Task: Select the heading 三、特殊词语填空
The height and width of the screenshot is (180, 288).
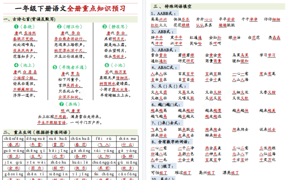Action: coord(172,6)
